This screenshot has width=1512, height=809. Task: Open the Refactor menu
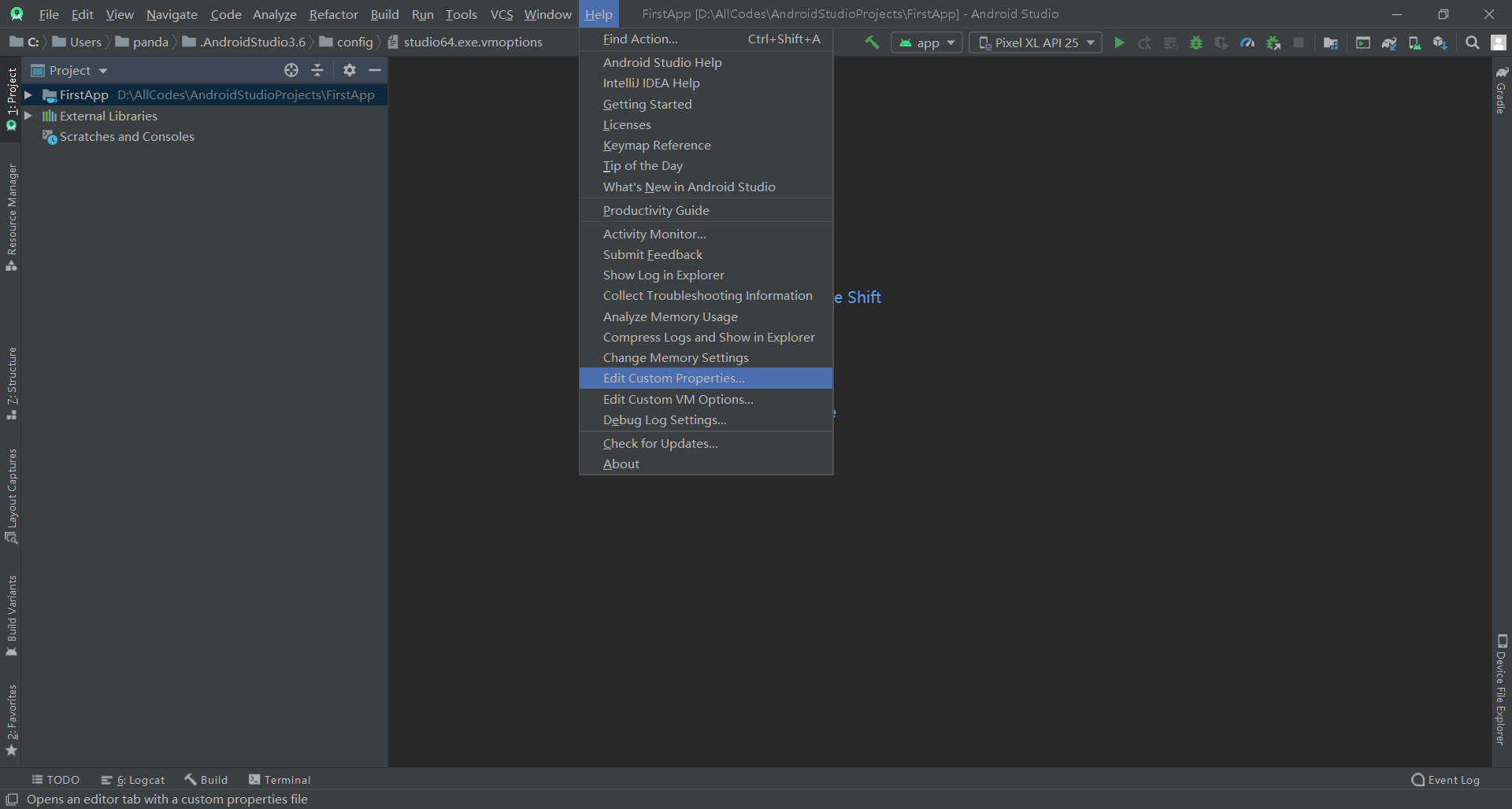point(333,14)
